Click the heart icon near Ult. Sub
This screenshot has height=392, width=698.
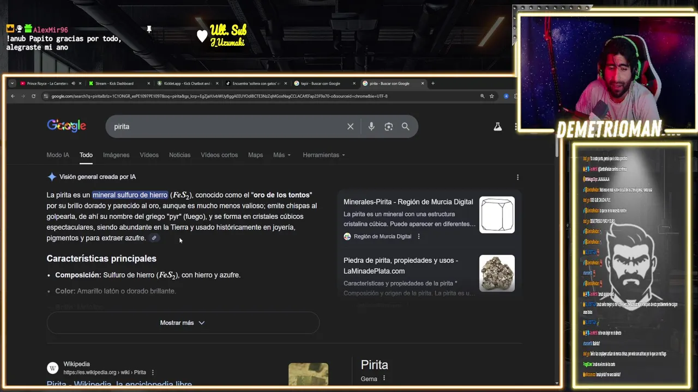[x=202, y=36]
